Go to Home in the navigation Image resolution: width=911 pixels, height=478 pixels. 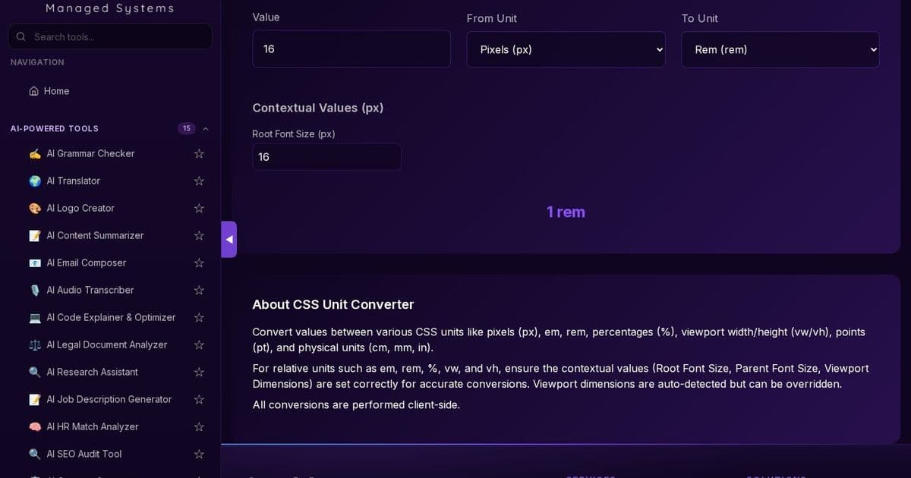[x=55, y=90]
